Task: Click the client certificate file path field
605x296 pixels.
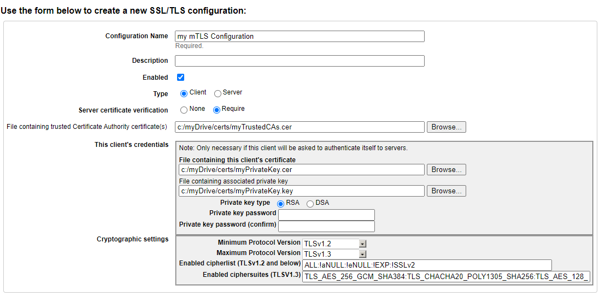Action: [x=302, y=170]
